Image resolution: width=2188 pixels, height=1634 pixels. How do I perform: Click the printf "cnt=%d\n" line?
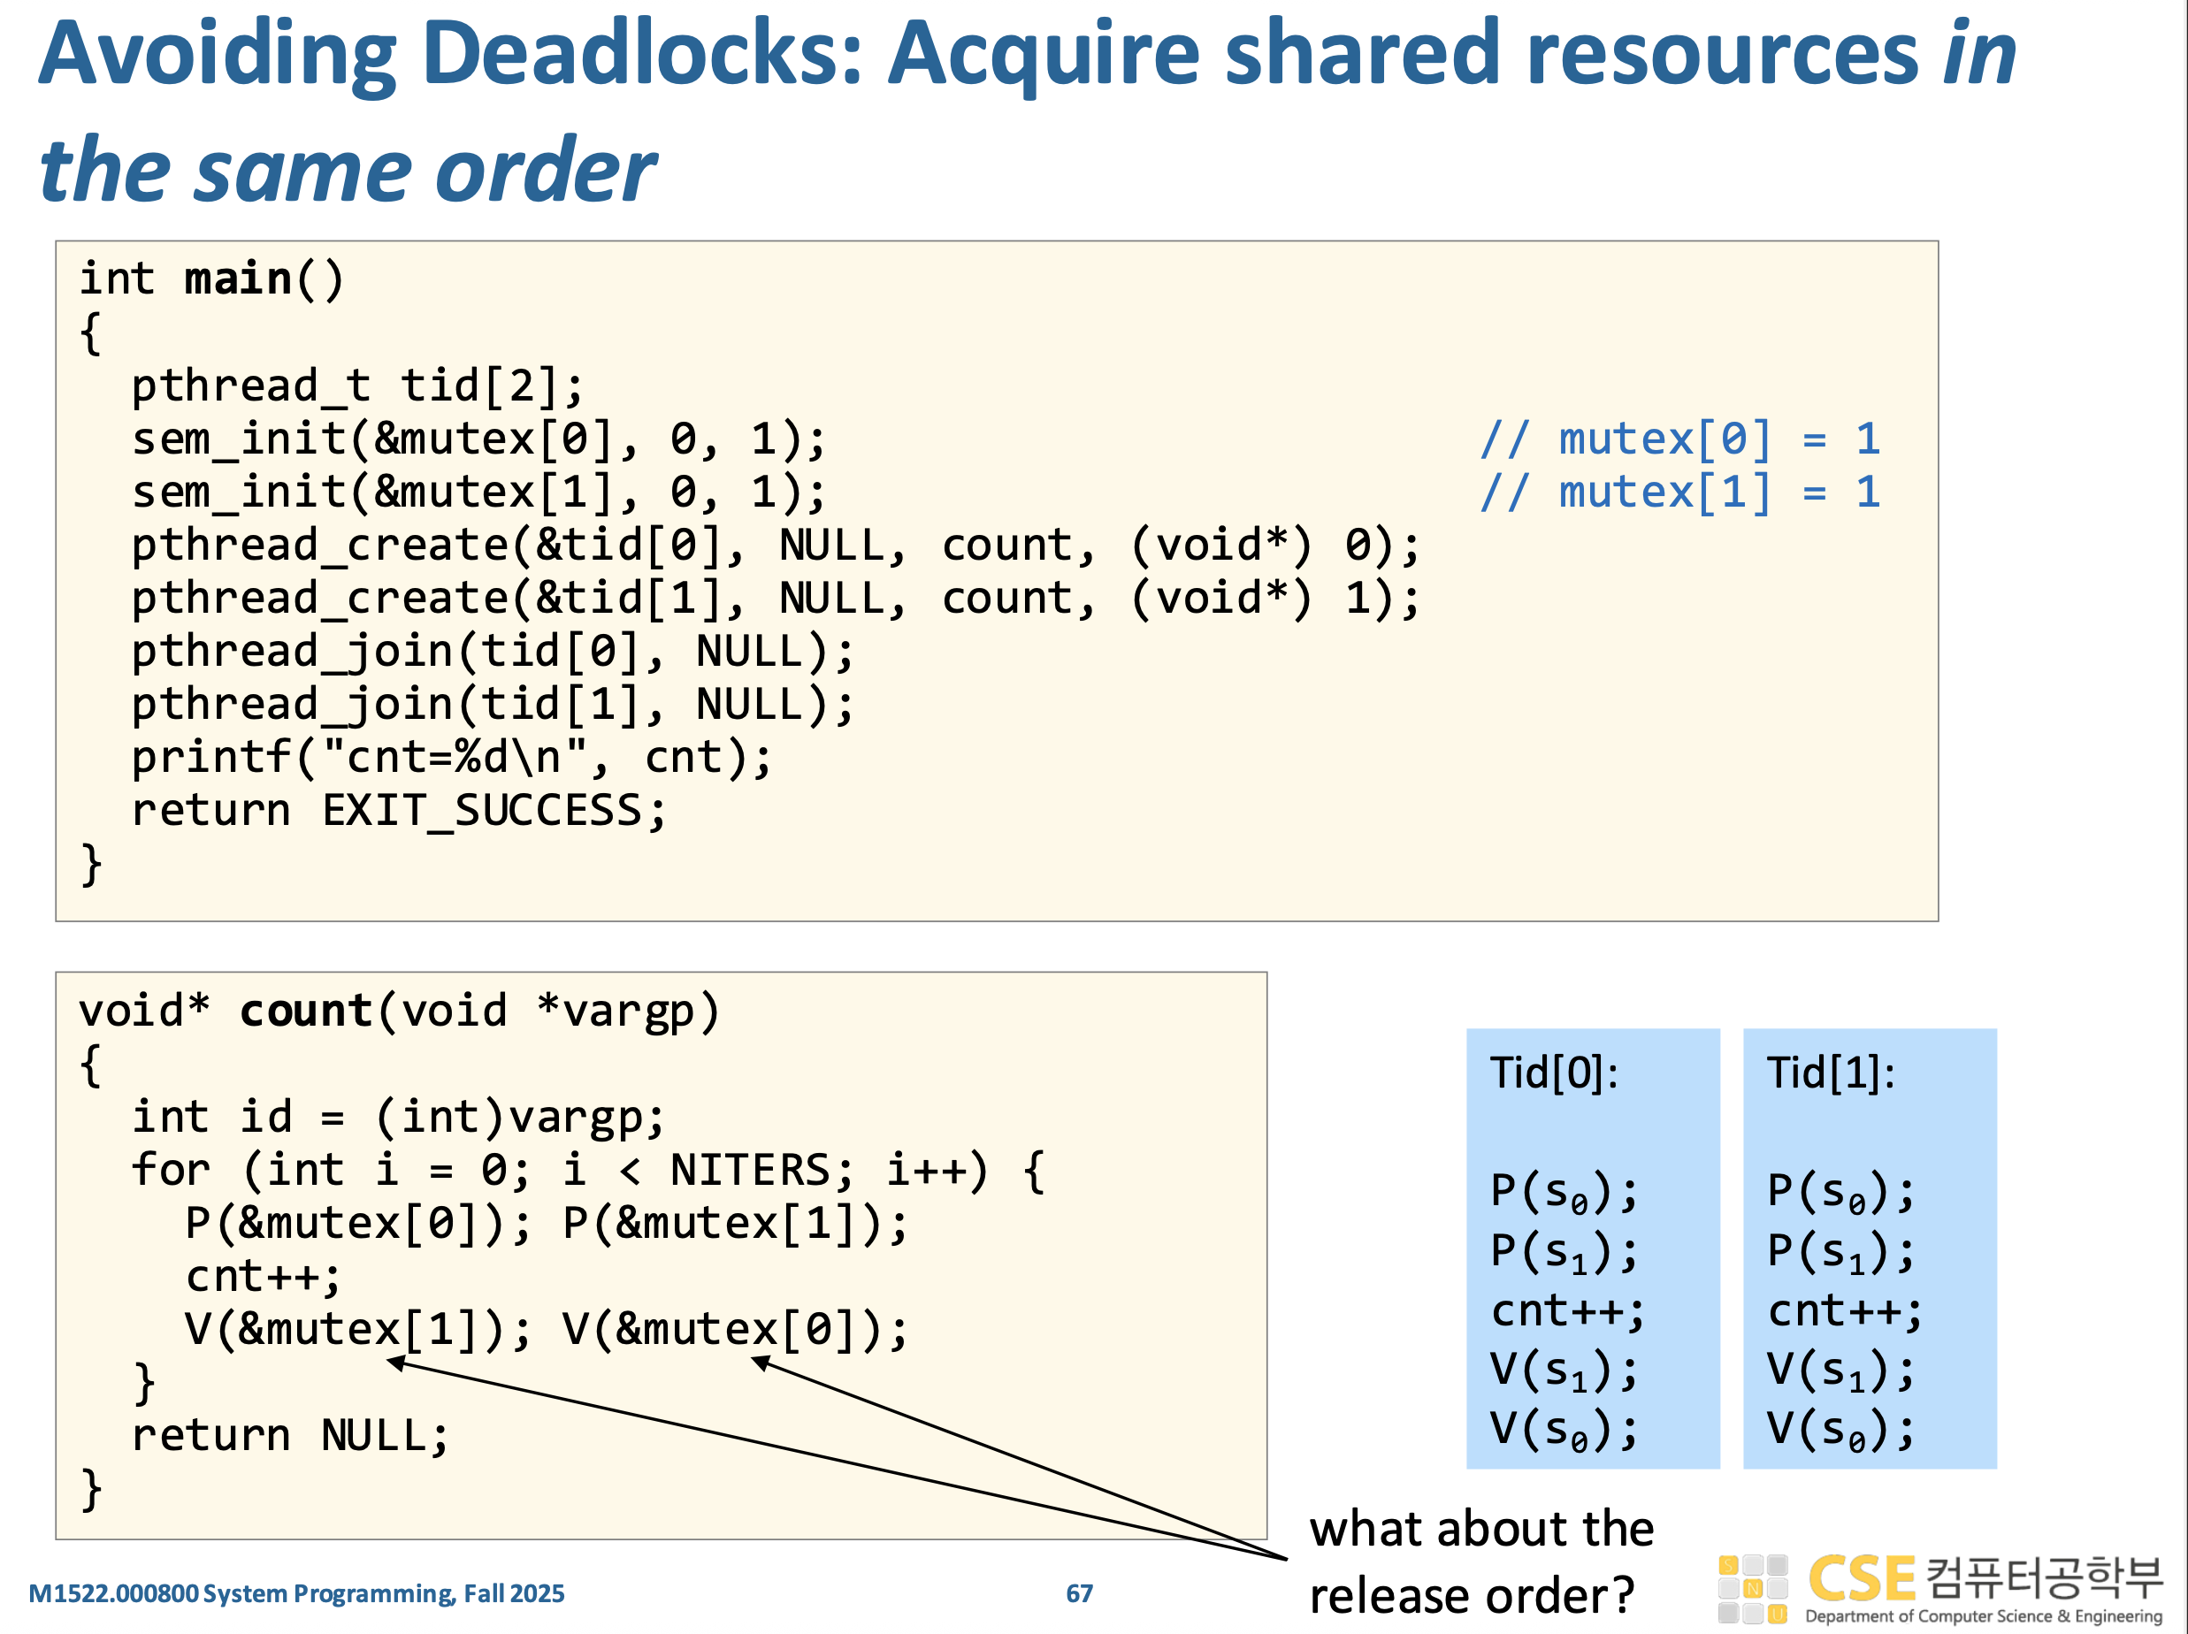[x=452, y=759]
